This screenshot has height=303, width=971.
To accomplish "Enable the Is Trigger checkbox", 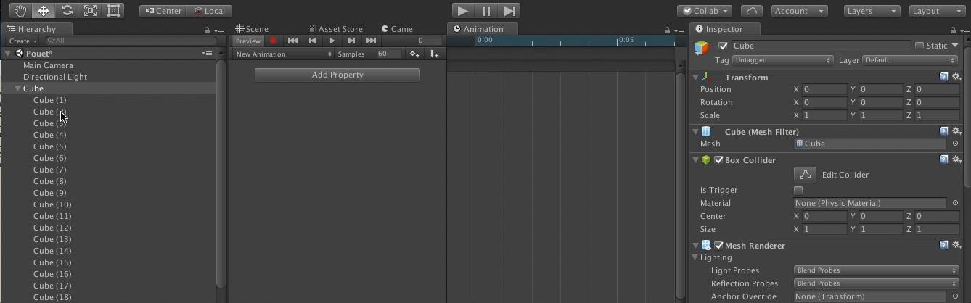I will 798,190.
